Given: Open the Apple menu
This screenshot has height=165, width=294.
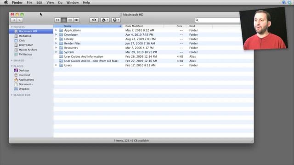Looking at the screenshot, I should 6,2.
